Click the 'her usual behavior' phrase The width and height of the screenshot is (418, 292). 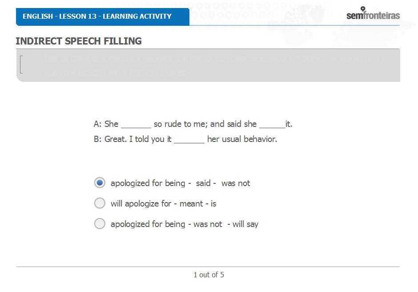(x=242, y=139)
